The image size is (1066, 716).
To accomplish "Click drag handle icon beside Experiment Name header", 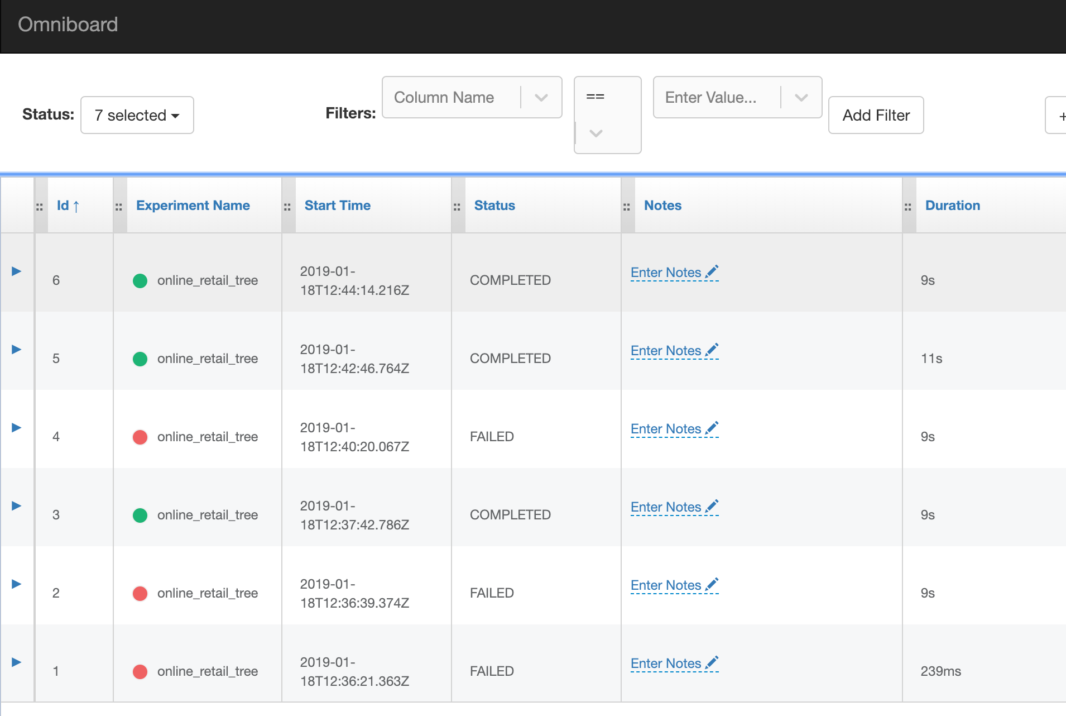I will (119, 207).
